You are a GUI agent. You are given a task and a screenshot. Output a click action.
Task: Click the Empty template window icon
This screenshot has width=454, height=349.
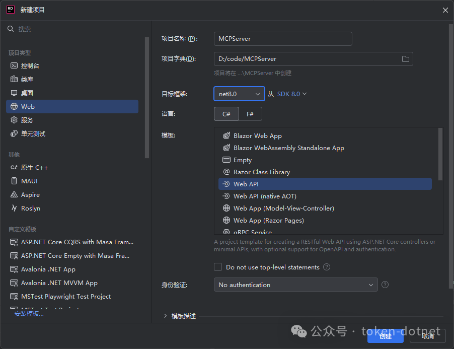[x=226, y=160]
